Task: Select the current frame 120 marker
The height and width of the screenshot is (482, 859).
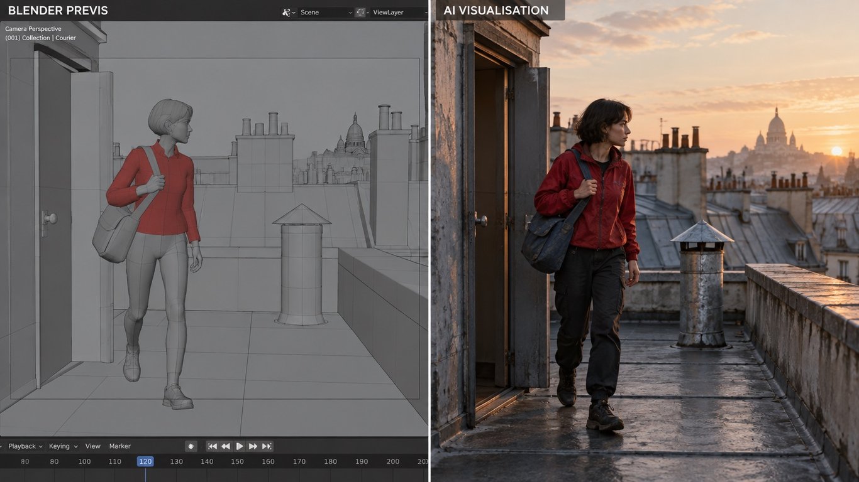Action: click(x=145, y=461)
